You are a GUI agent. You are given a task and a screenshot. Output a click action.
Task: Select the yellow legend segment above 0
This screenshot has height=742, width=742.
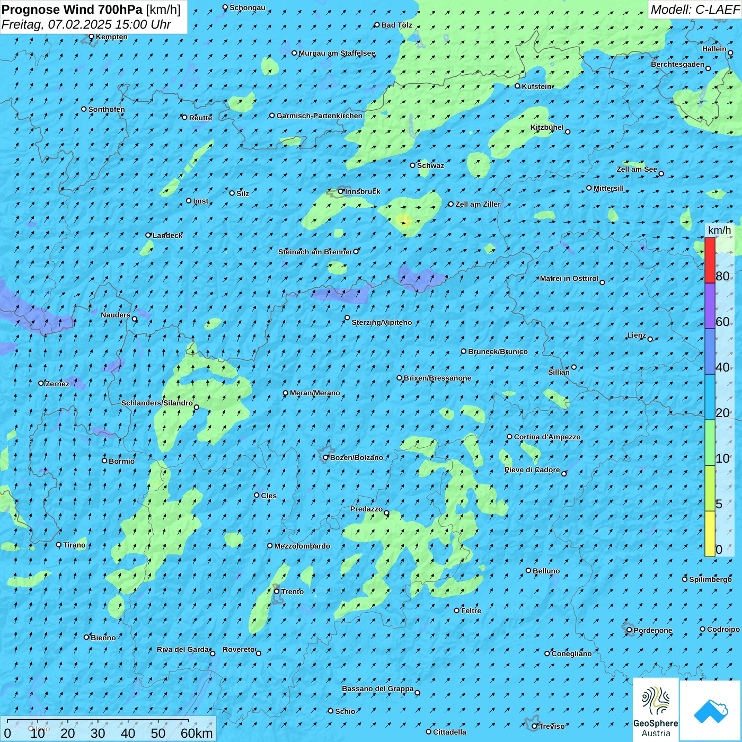pyautogui.click(x=710, y=534)
